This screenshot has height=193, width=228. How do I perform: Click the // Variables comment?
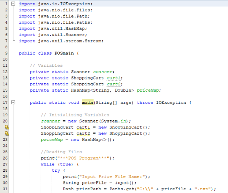[x=46, y=66]
